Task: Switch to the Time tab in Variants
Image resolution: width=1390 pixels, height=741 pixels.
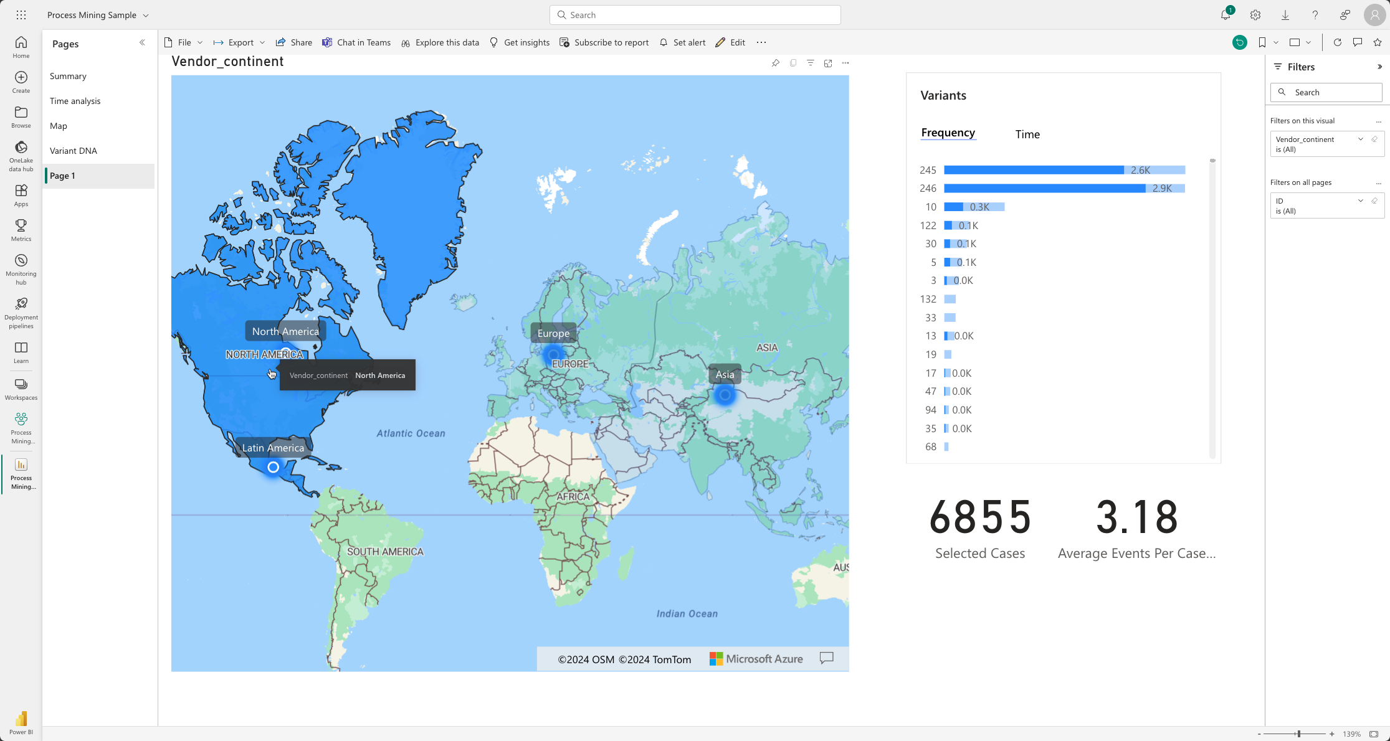Action: (x=1027, y=135)
